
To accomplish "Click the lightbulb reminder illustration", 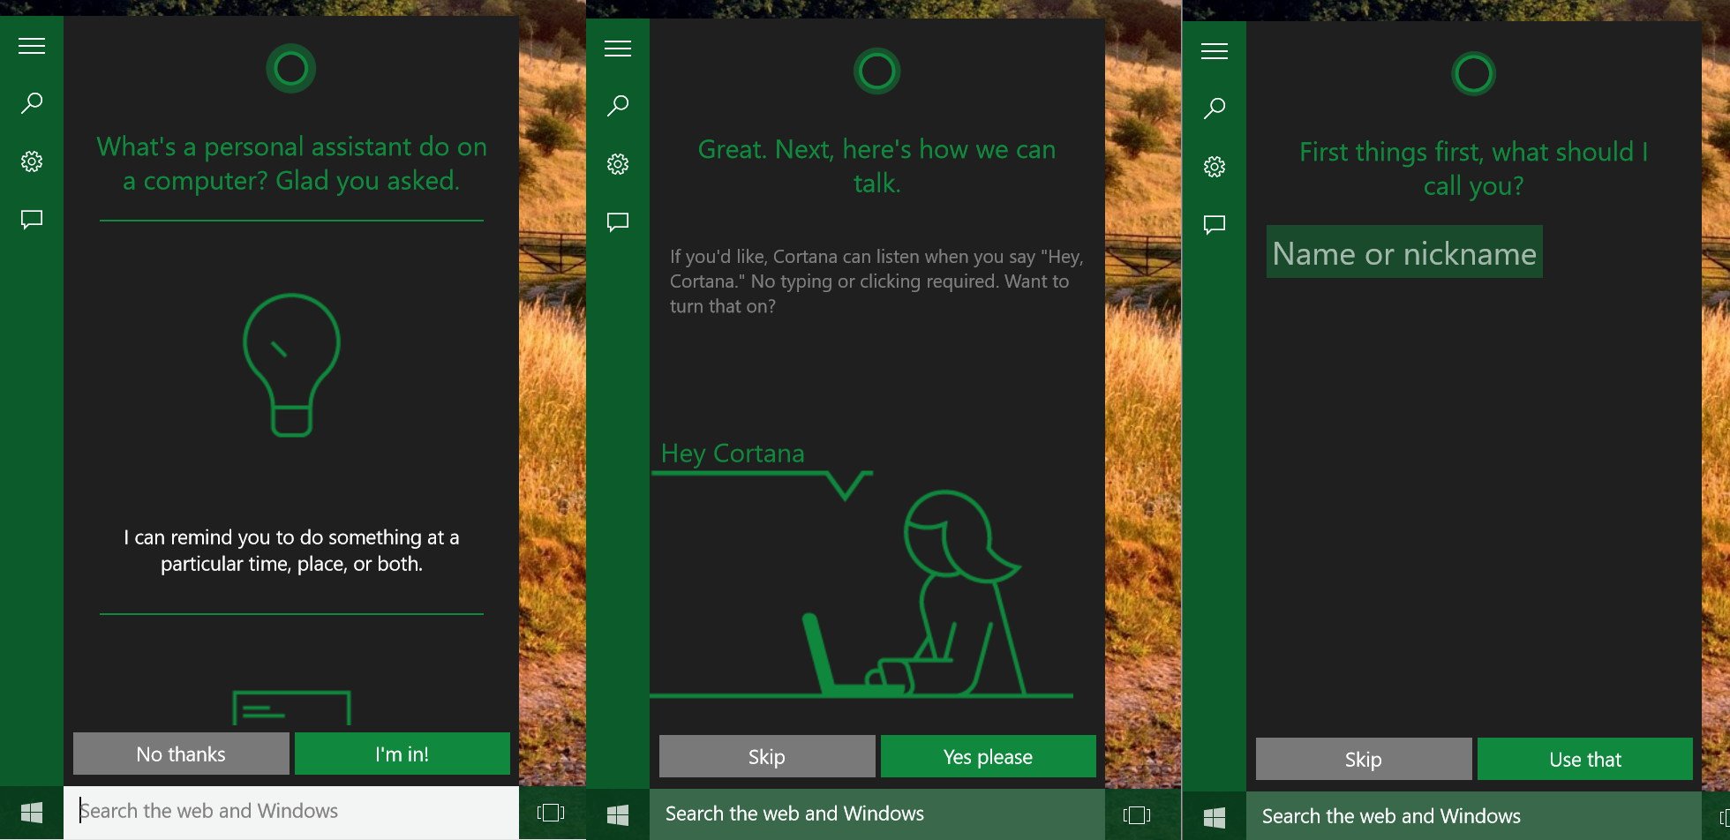I will point(291,365).
